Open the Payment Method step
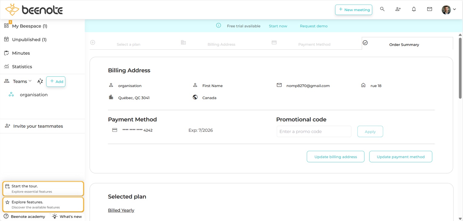Viewport: 463px width, 221px height. [314, 44]
